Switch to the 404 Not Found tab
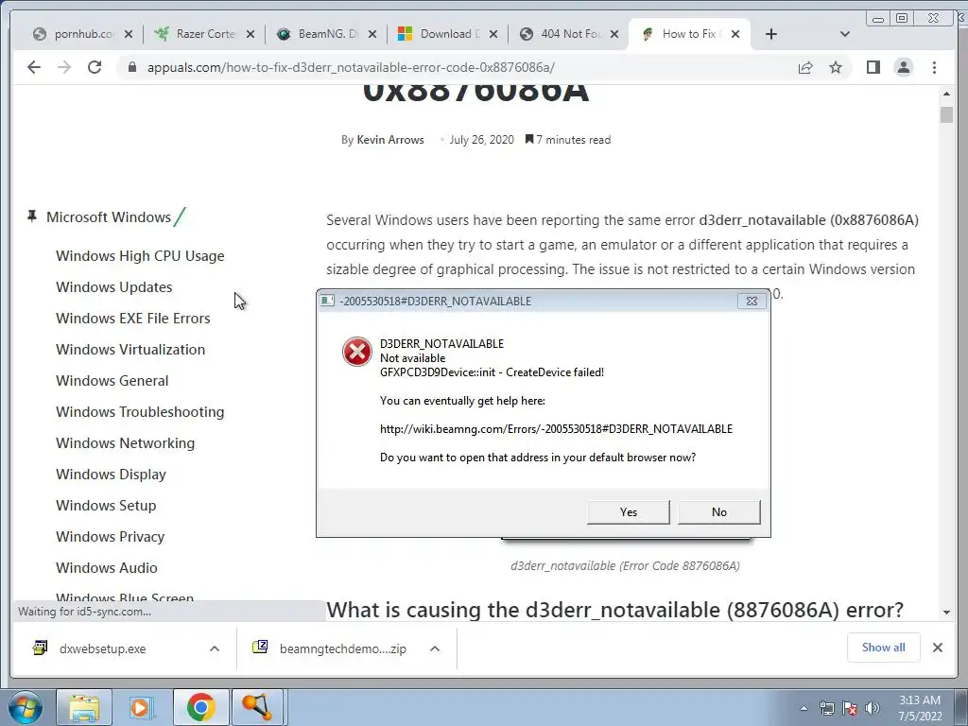This screenshot has width=968, height=726. click(568, 34)
